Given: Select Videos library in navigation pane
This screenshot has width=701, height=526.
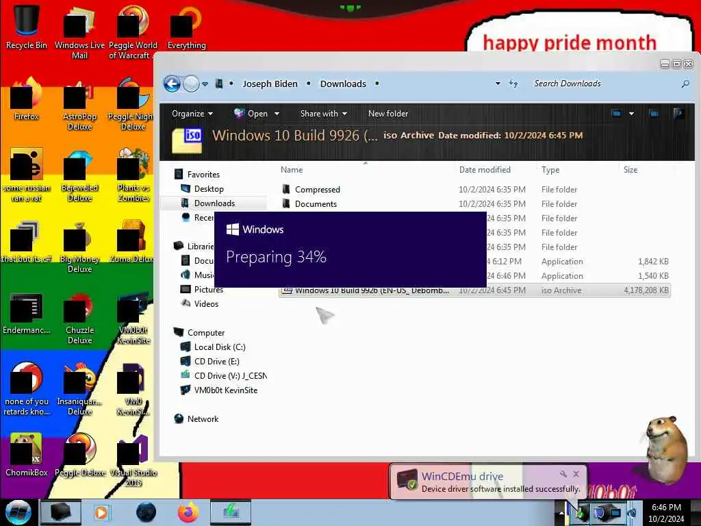Looking at the screenshot, I should point(199,303).
